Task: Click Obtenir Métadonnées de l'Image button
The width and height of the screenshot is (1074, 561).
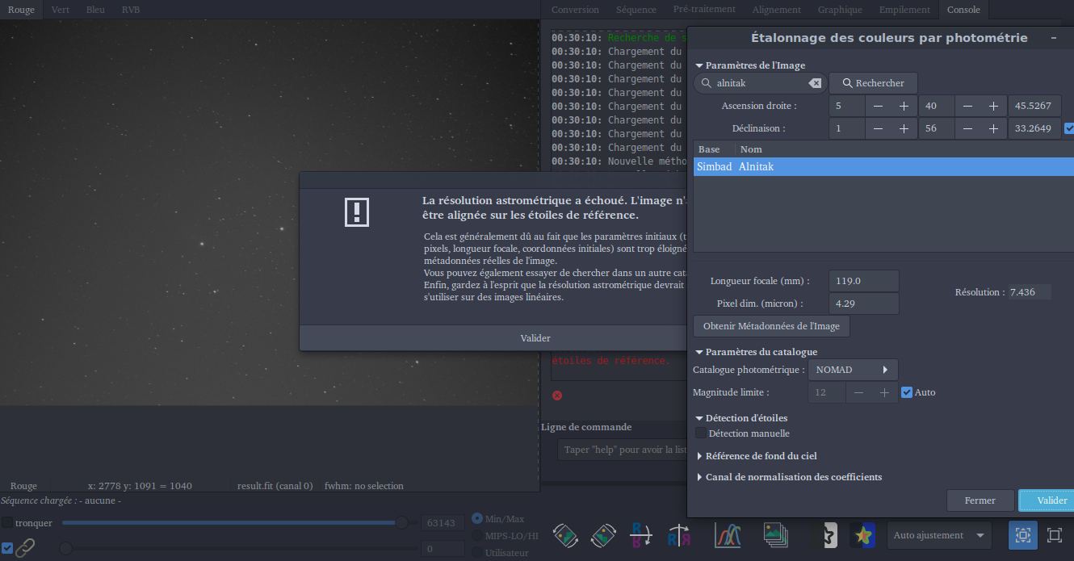Action: click(771, 326)
